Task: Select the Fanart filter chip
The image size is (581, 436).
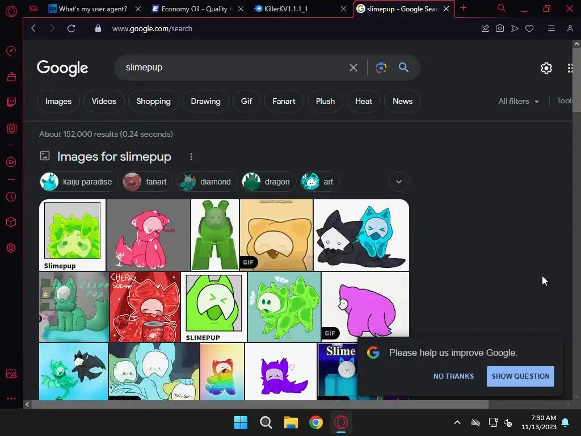Action: pos(284,101)
